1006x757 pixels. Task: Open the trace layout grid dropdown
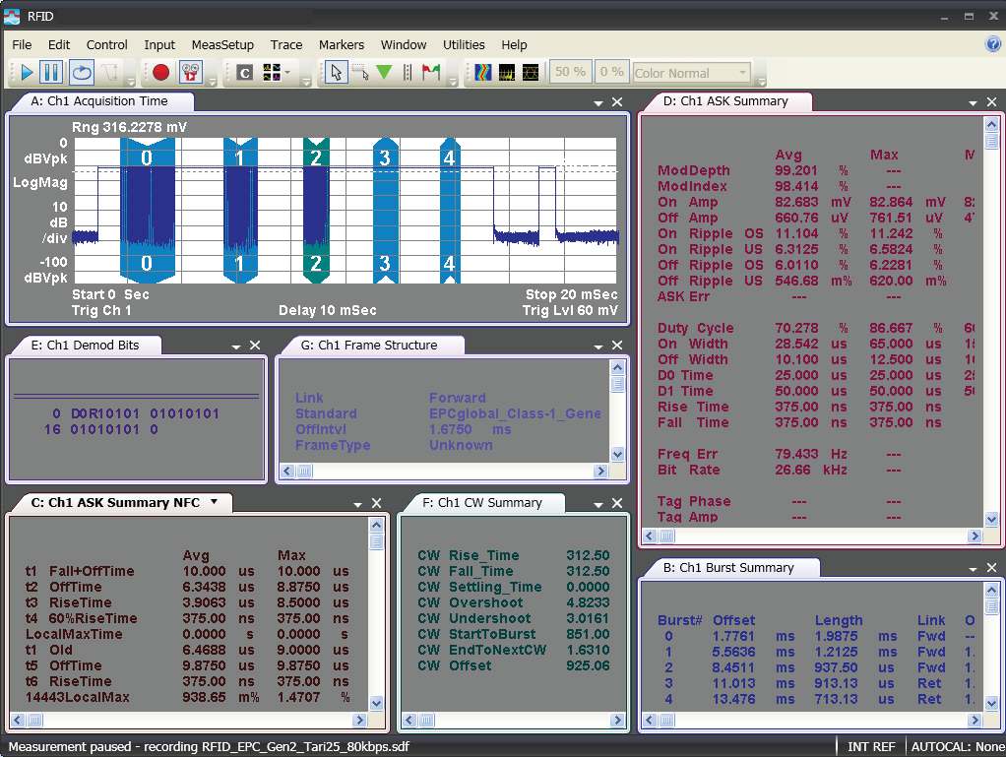tap(286, 72)
